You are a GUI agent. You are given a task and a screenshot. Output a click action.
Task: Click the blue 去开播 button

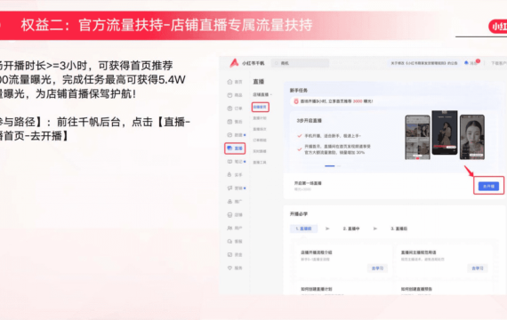[488, 186]
